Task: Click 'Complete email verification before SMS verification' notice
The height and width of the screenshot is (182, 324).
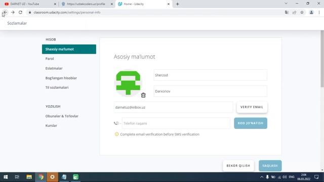Action: point(160,134)
